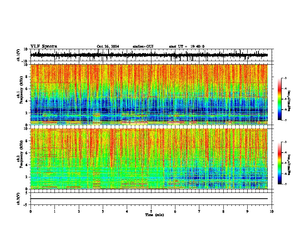Image resolution: width=306 pixels, height=237 pixels.
Task: Click the ch.2 spectrogram color bar
Action: click(280, 163)
